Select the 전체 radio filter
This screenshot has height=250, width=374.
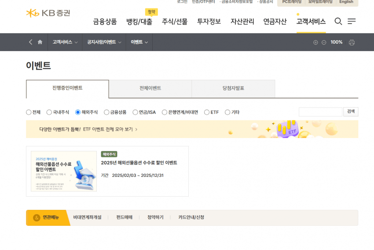tap(29, 112)
